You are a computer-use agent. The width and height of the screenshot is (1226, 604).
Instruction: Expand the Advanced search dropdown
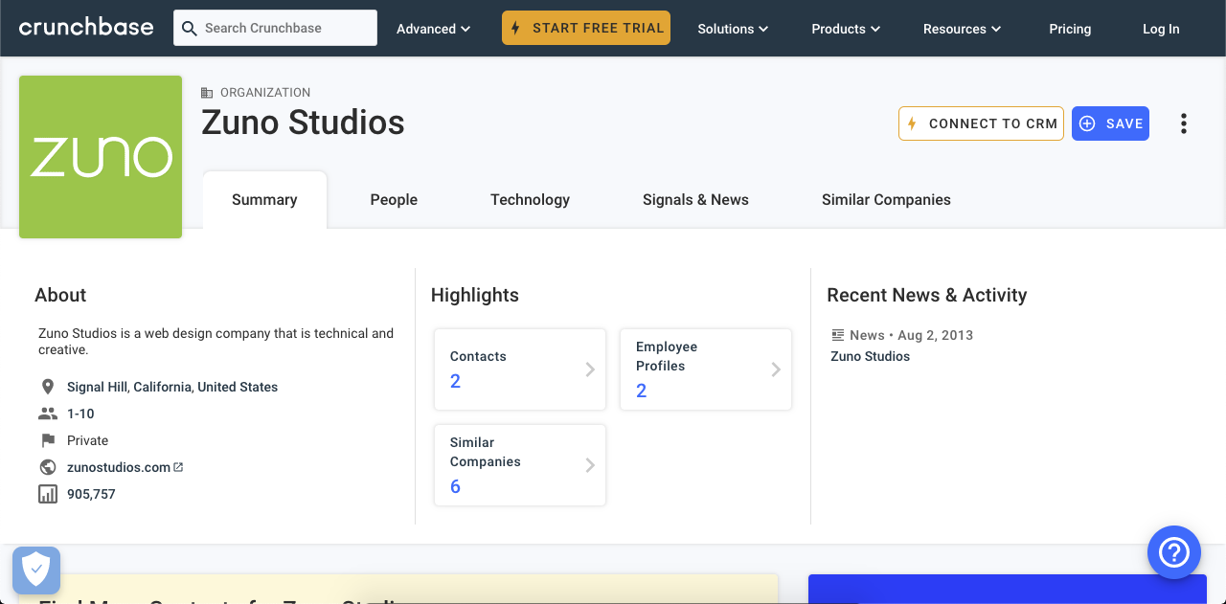[433, 29]
